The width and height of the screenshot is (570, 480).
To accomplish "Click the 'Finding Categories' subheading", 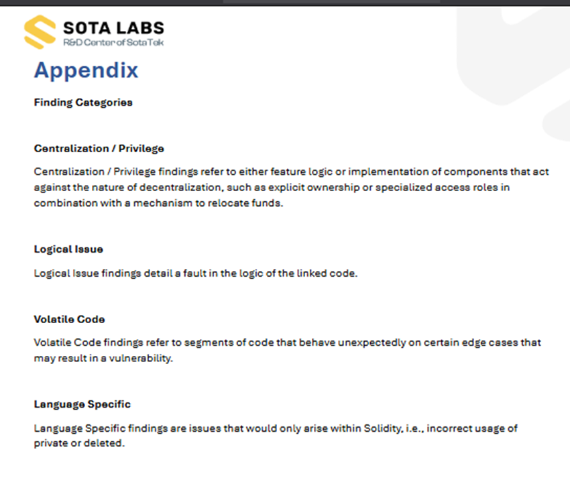I will coord(83,103).
